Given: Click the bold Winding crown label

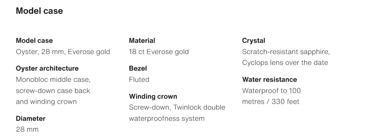Looking at the screenshot, I should (x=153, y=96).
